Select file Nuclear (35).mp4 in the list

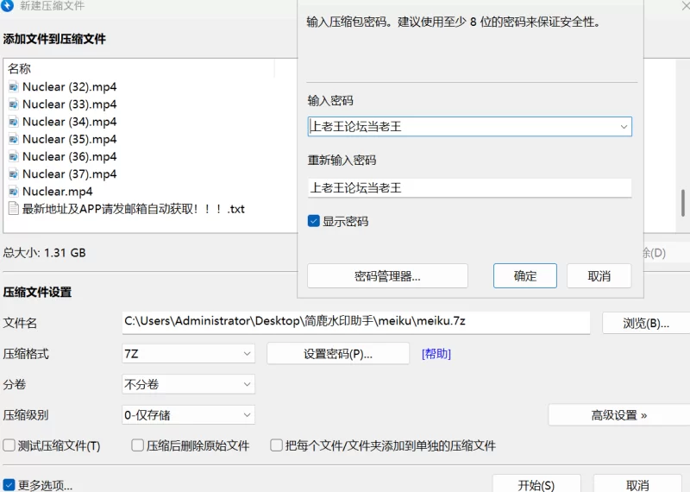pyautogui.click(x=70, y=139)
